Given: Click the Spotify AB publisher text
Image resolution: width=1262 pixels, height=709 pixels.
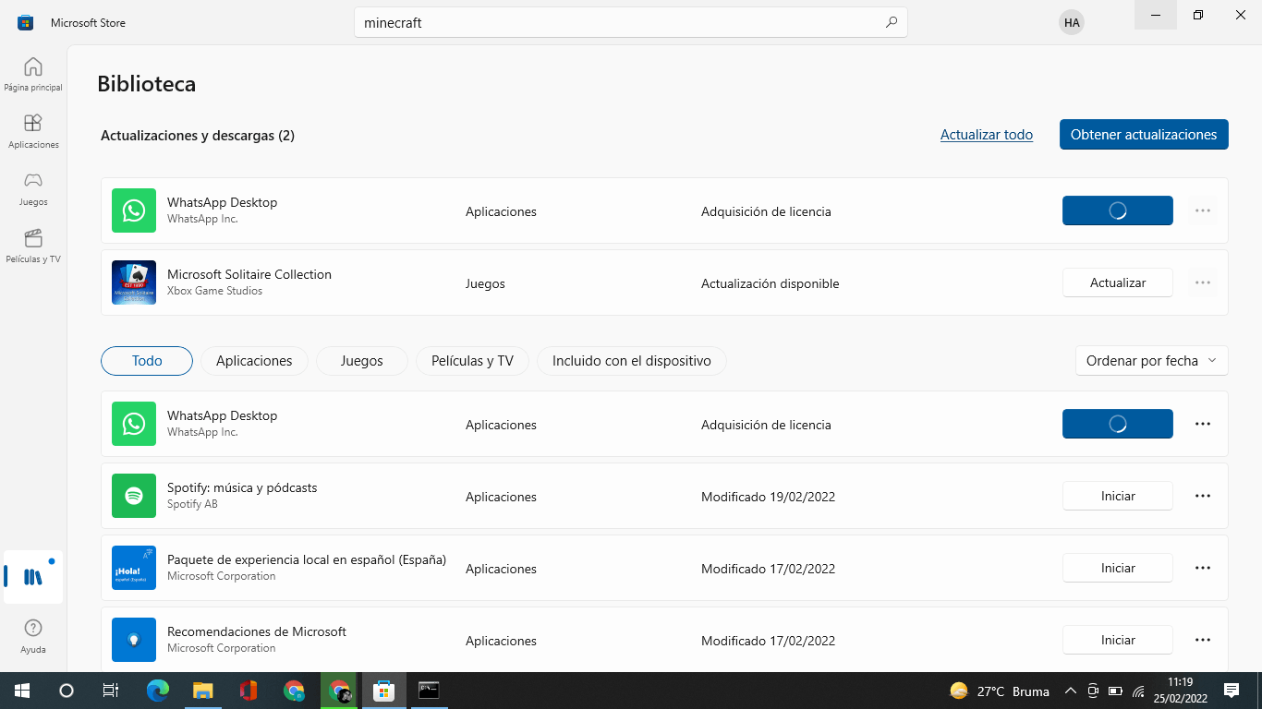Looking at the screenshot, I should point(192,504).
